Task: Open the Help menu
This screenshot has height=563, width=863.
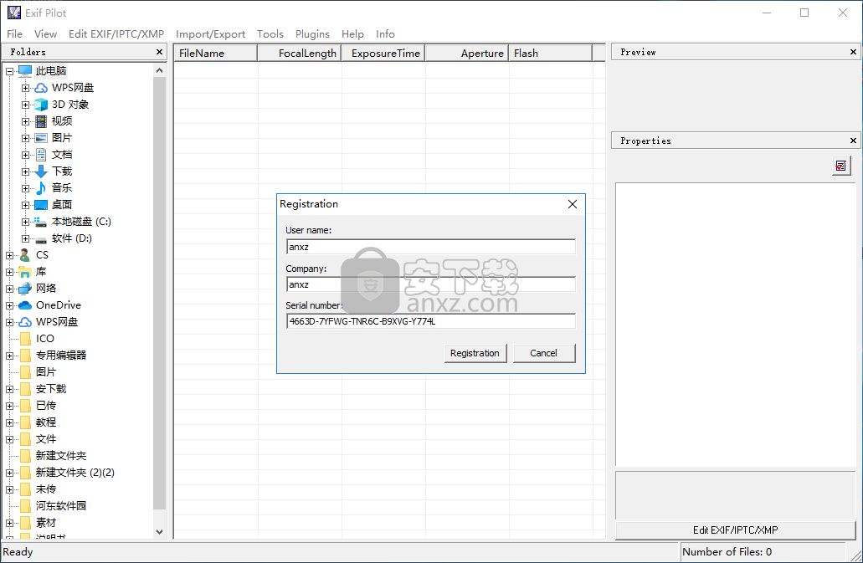Action: coord(352,34)
